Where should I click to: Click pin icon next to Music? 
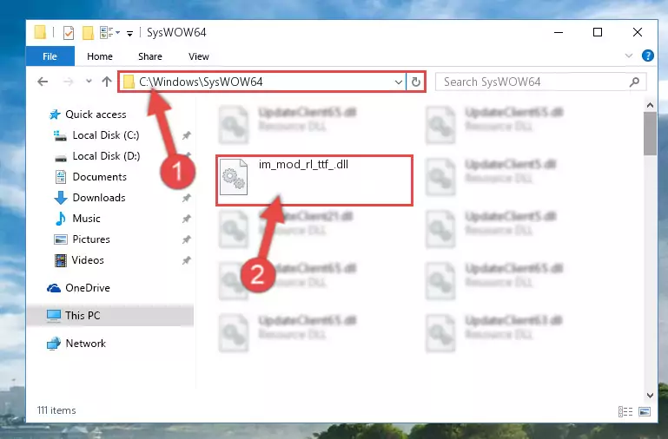[187, 219]
